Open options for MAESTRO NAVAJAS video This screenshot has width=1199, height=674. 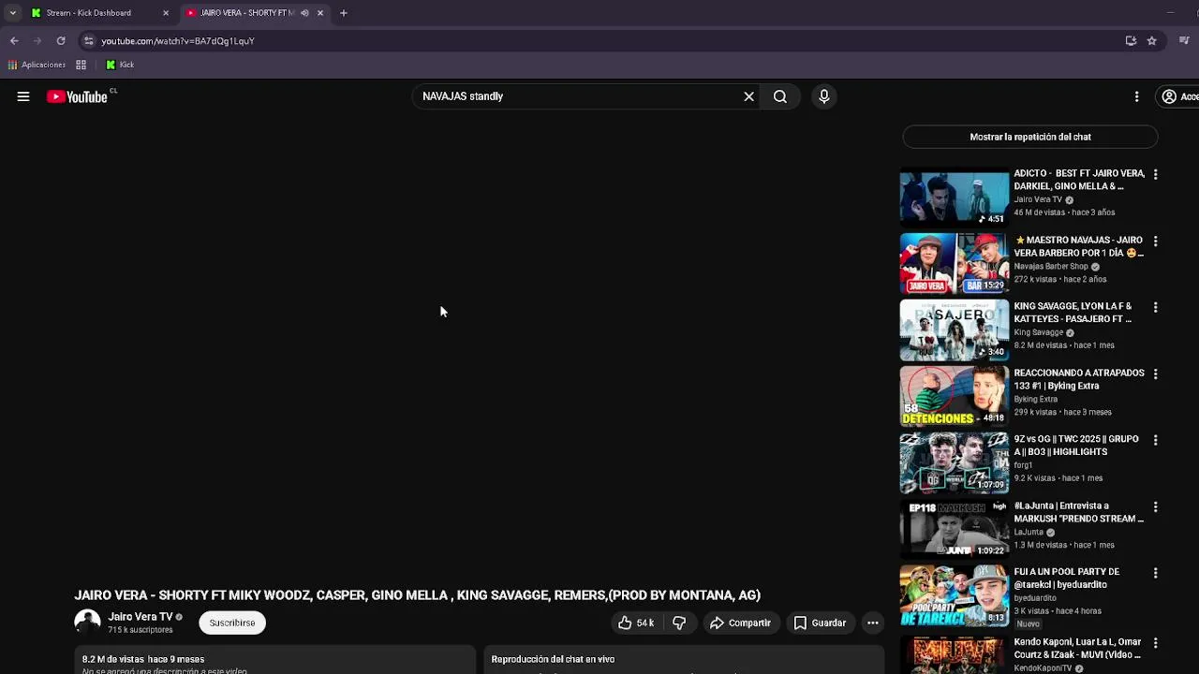tap(1155, 242)
